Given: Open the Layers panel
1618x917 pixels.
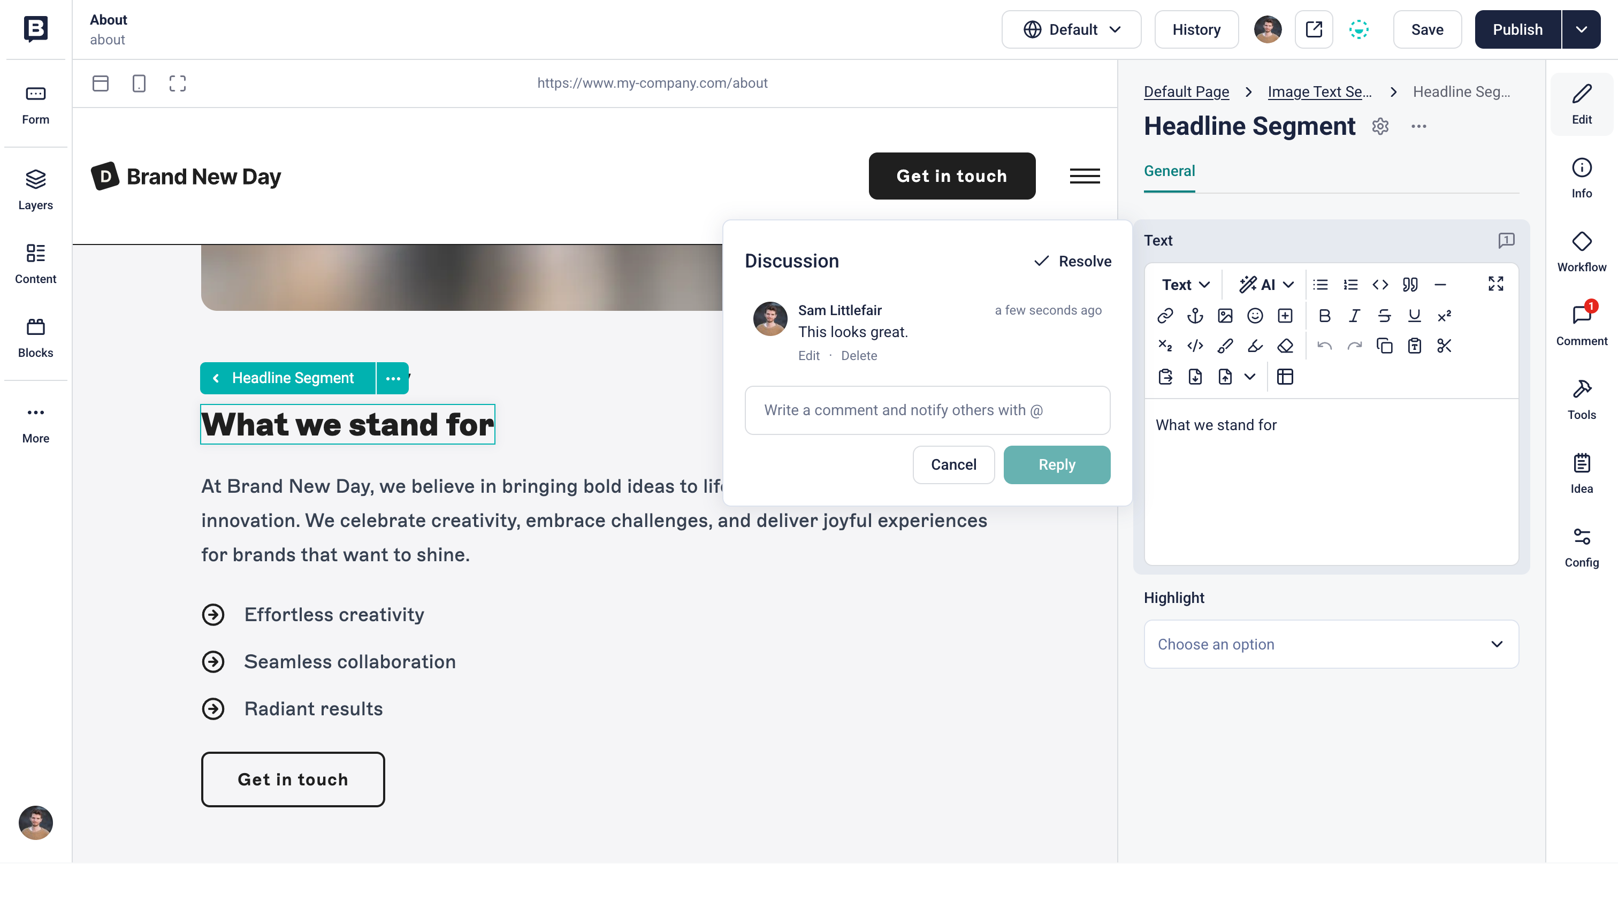Looking at the screenshot, I should (35, 189).
